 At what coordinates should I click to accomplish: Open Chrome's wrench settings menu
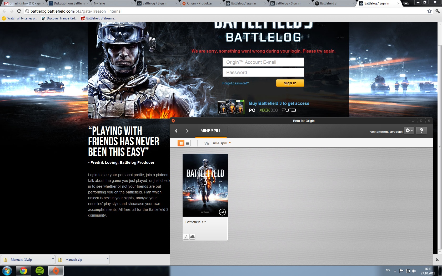(438, 11)
